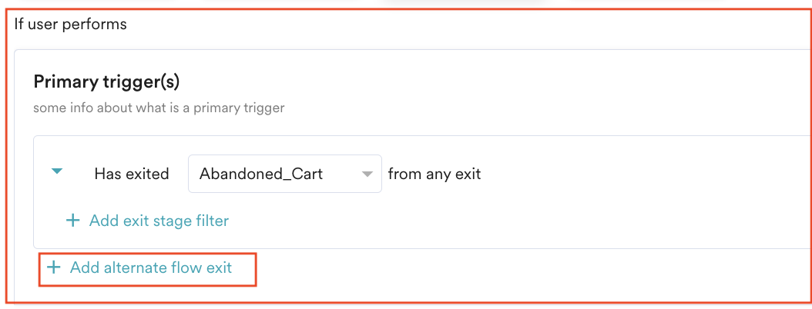812x309 pixels.
Task: Click the If user performs label
Action: coord(70,24)
